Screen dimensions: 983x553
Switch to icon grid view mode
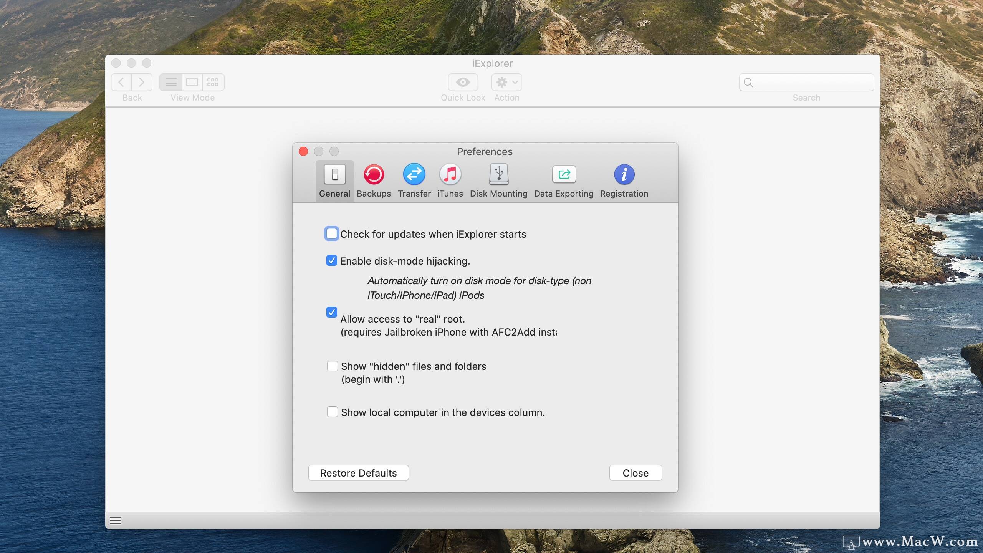[213, 82]
